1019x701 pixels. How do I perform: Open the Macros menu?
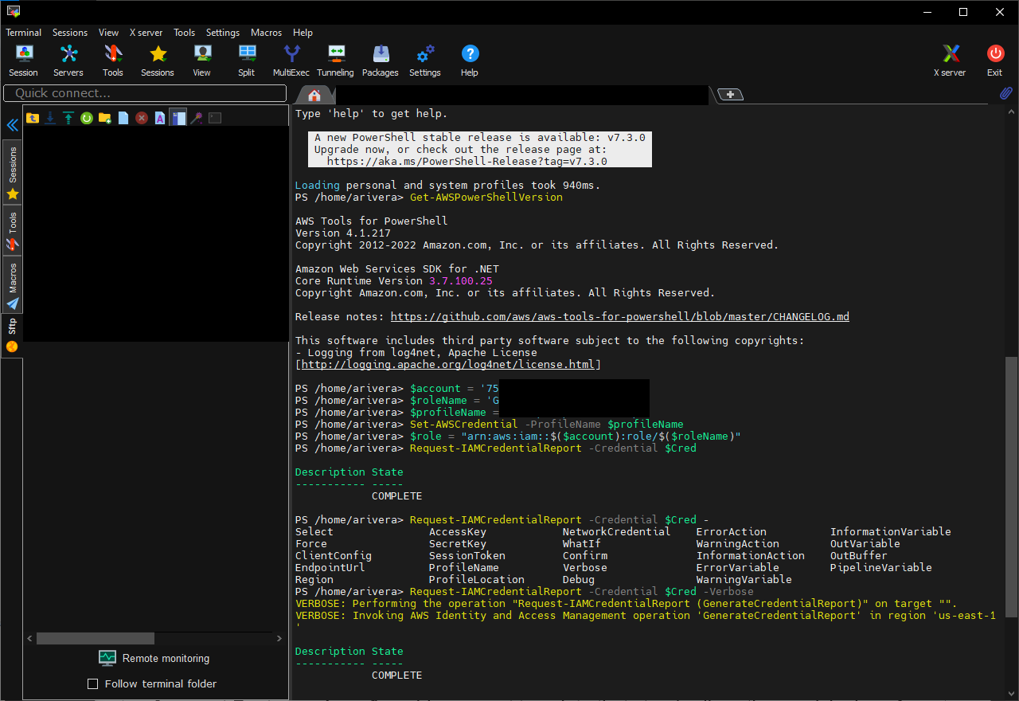(x=266, y=33)
